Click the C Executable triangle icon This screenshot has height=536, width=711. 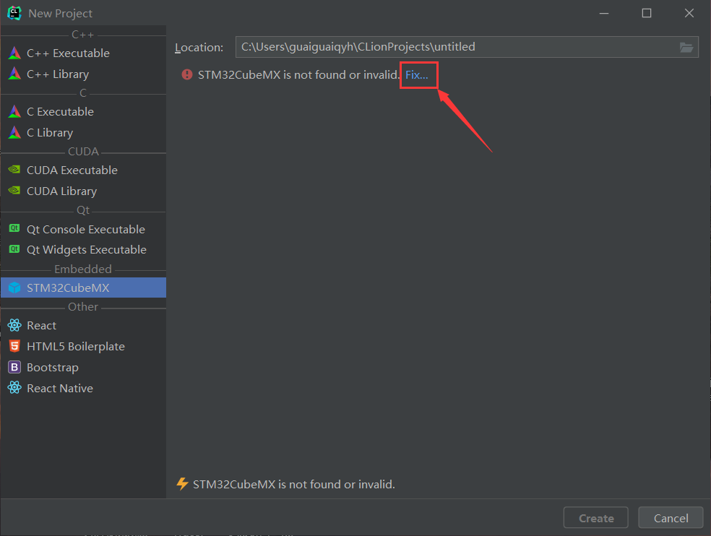click(14, 111)
